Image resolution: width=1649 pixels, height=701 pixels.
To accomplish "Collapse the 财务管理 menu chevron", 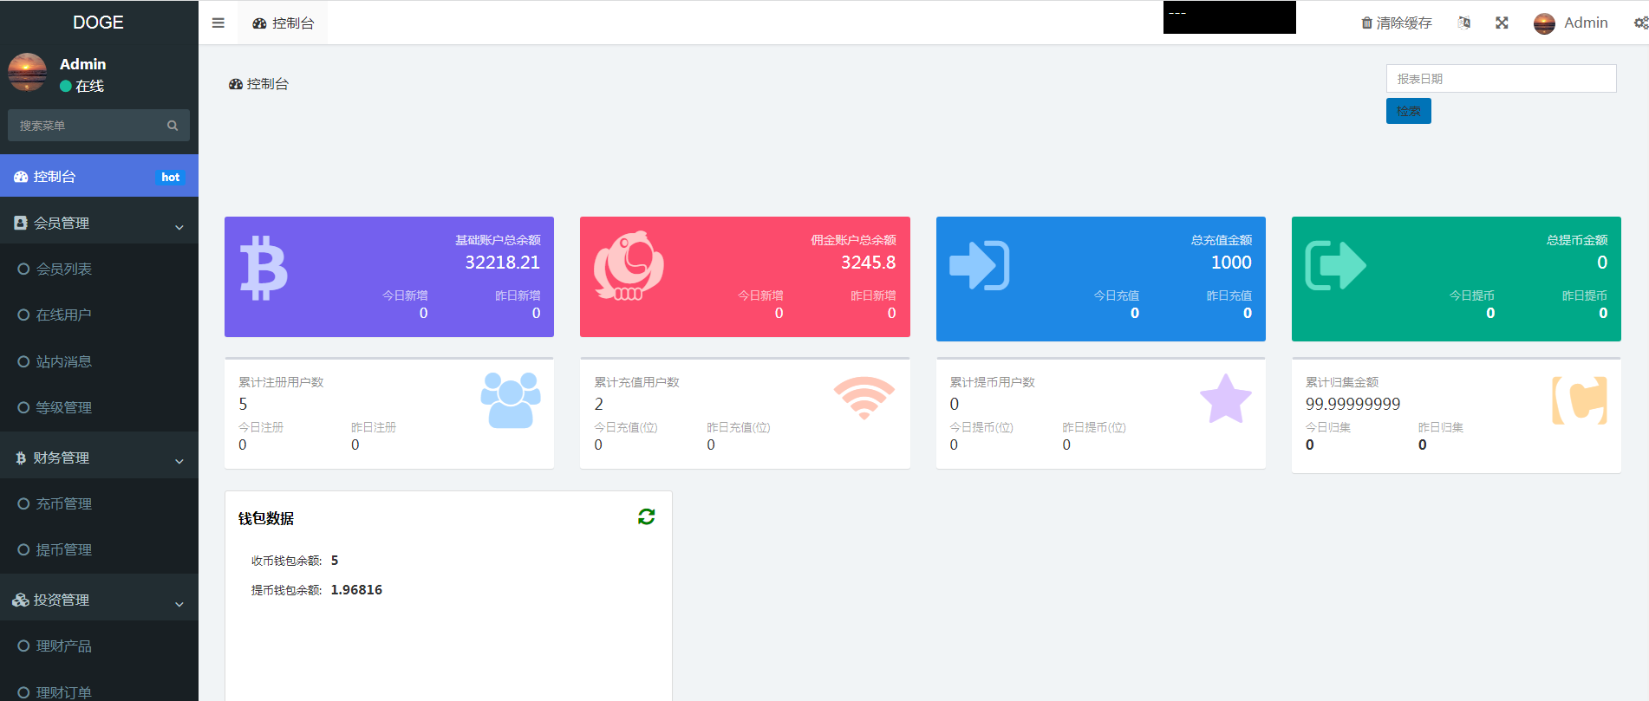I will 179,461.
